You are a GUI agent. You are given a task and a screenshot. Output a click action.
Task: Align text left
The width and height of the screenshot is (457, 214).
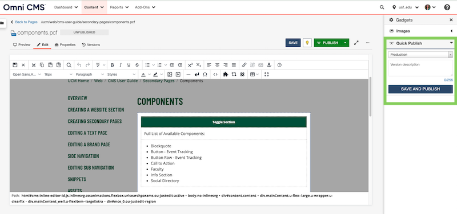coord(209,65)
